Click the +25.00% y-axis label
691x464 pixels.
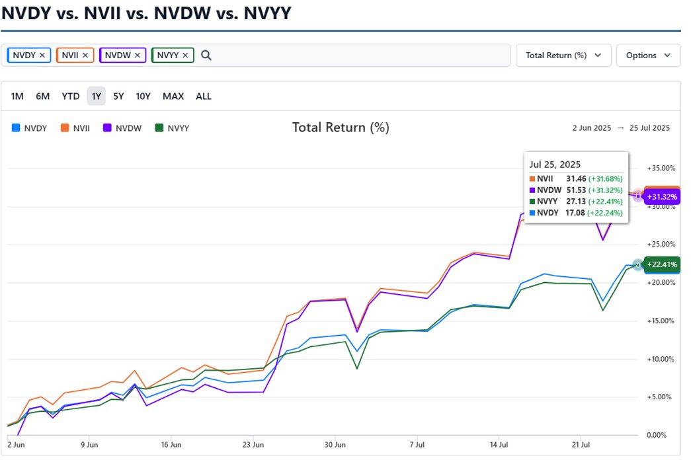click(661, 244)
